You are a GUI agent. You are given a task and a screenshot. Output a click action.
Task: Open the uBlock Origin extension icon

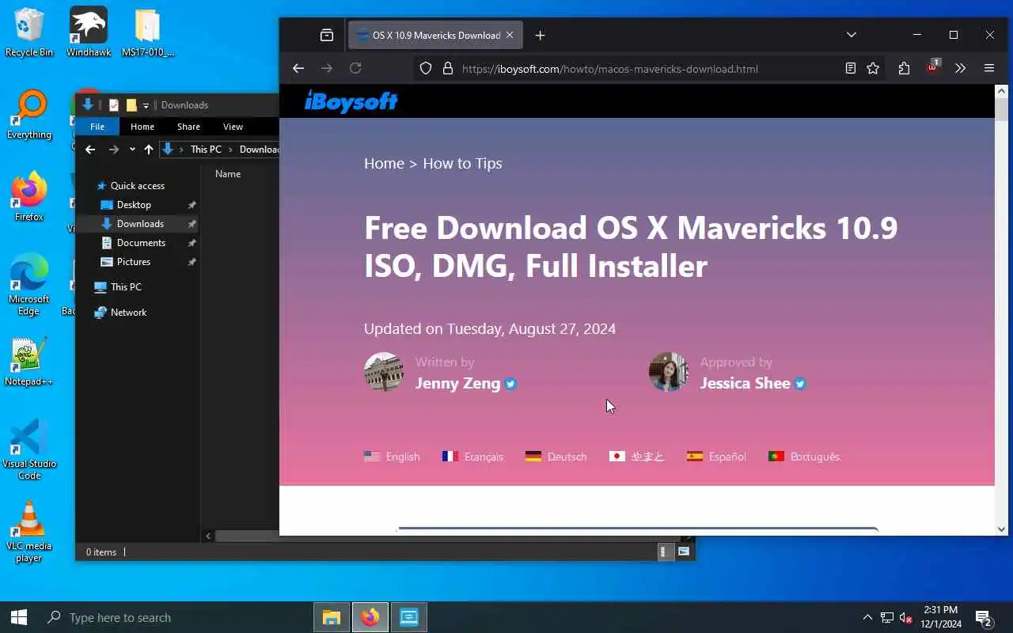(x=932, y=67)
